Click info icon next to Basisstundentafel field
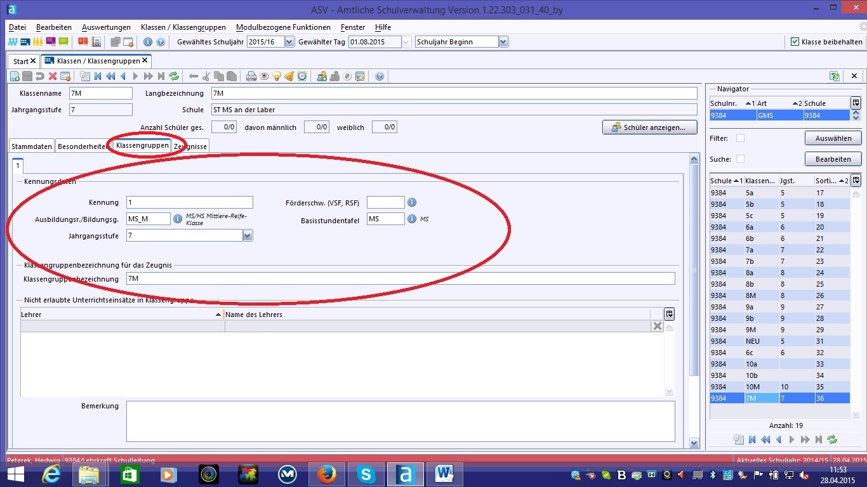This screenshot has width=867, height=487. 412,219
